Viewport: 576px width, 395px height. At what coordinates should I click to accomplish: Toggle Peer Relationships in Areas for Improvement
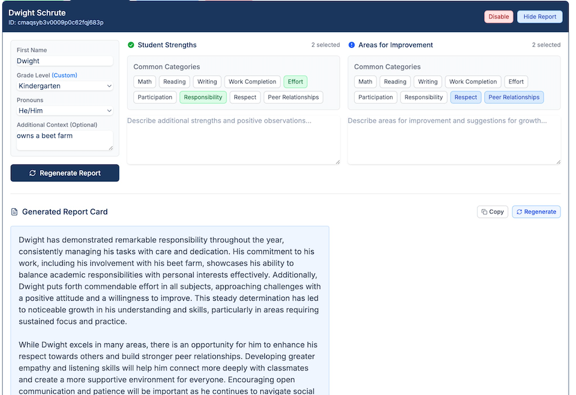[x=514, y=97]
